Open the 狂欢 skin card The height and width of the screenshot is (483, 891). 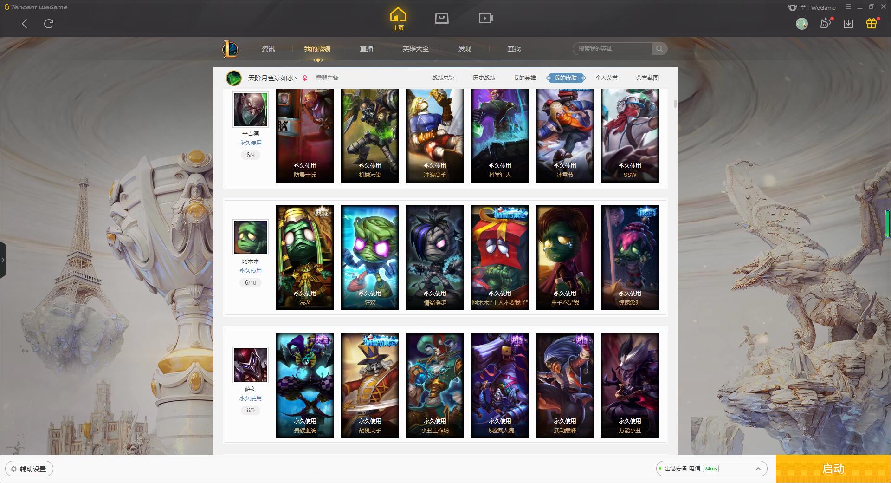370,257
